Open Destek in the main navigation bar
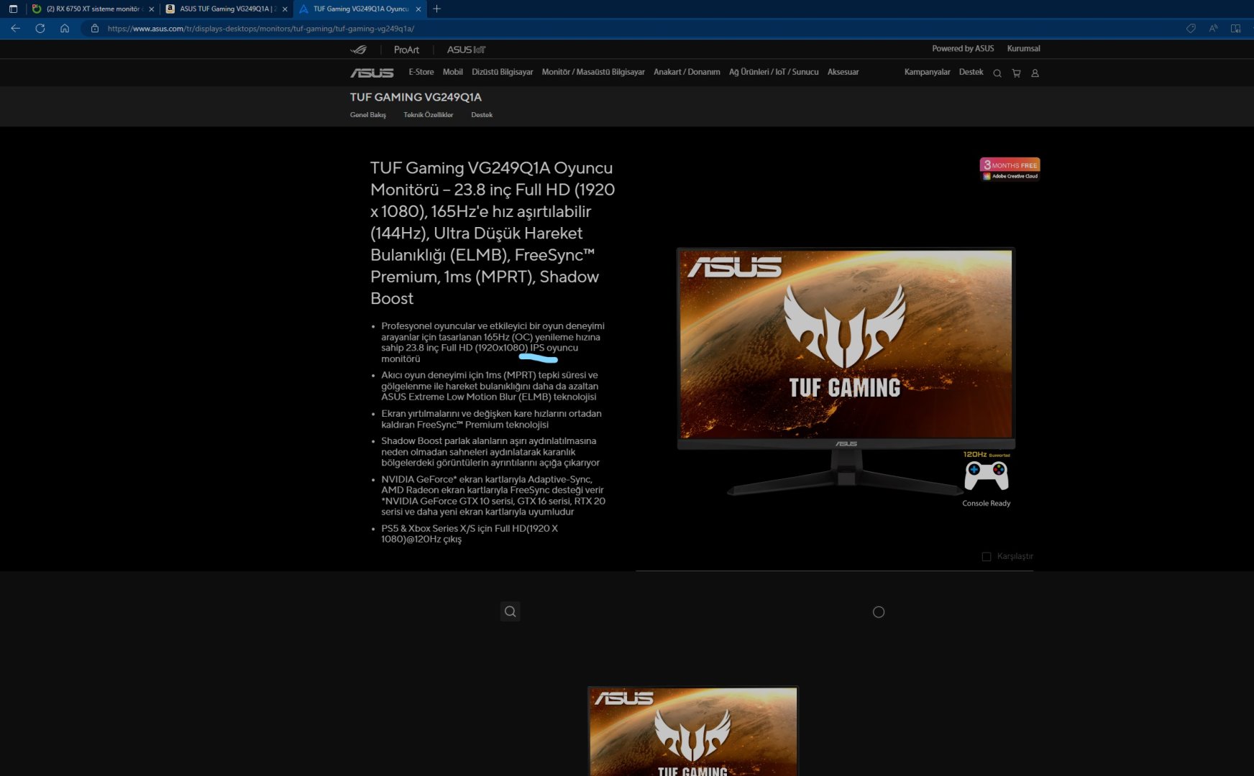1254x776 pixels. (971, 72)
